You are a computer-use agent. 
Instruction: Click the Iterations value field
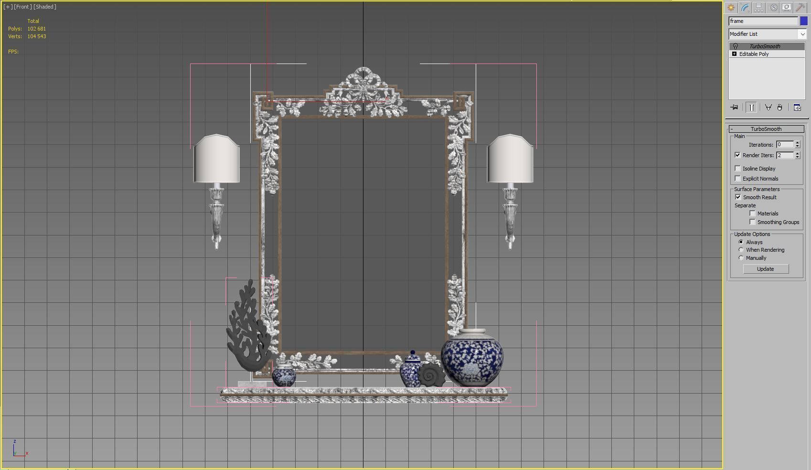(x=785, y=144)
